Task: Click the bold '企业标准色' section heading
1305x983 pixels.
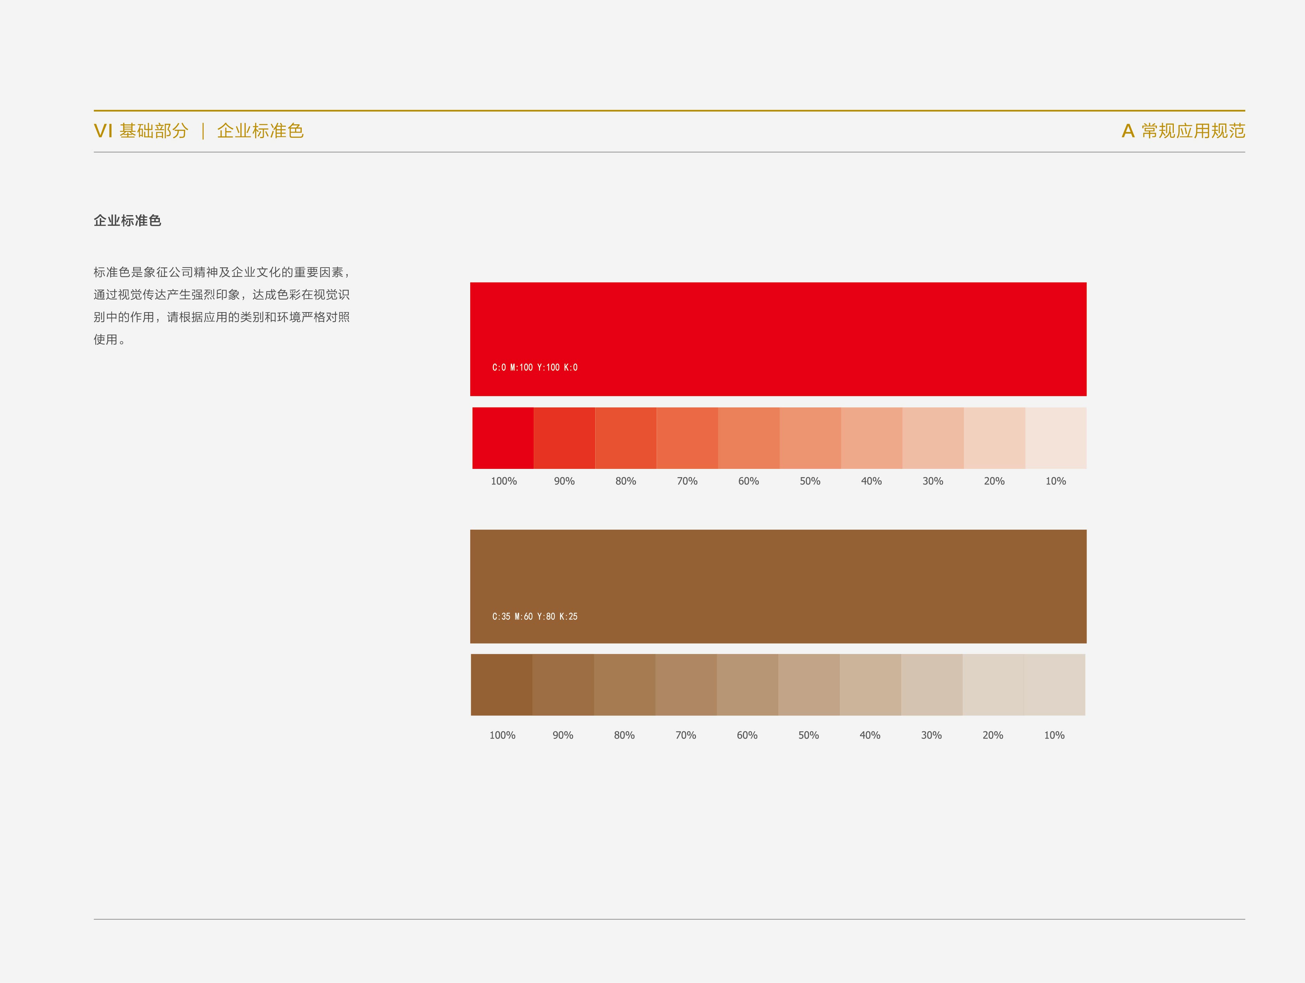Action: click(x=127, y=221)
